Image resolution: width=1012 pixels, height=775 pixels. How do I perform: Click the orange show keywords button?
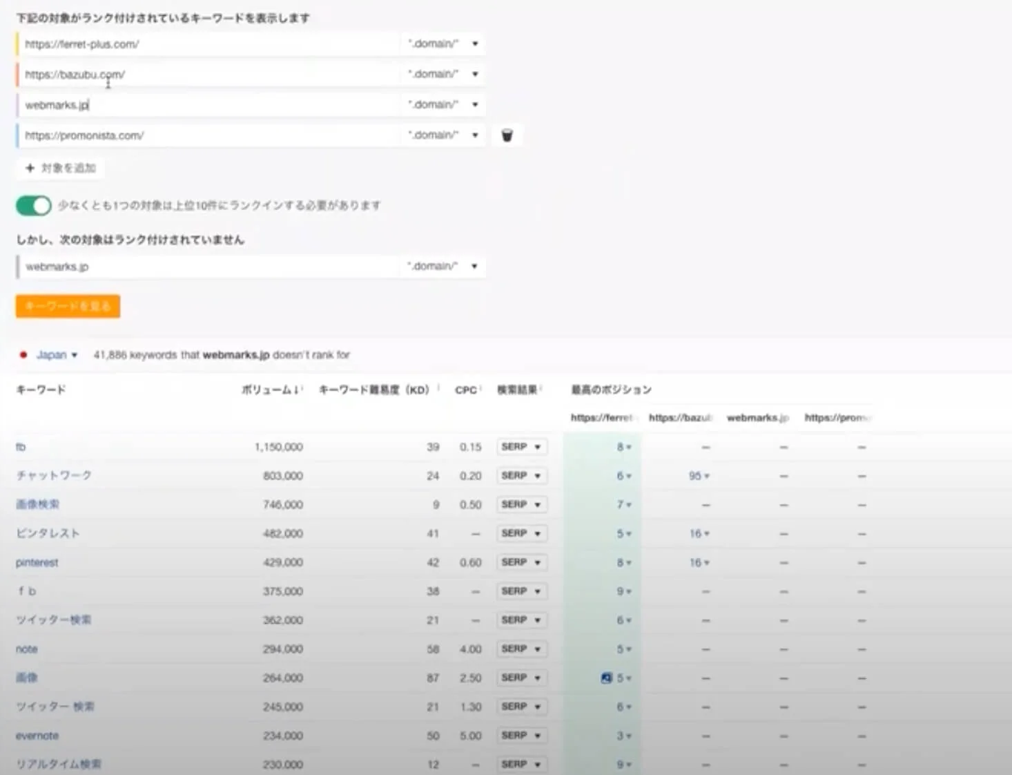pos(68,306)
